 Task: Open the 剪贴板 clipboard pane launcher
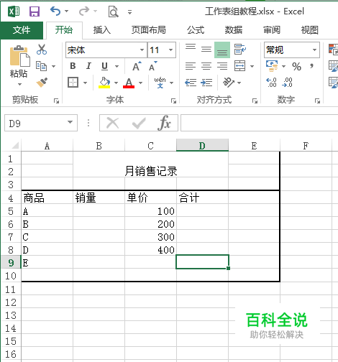(x=56, y=101)
